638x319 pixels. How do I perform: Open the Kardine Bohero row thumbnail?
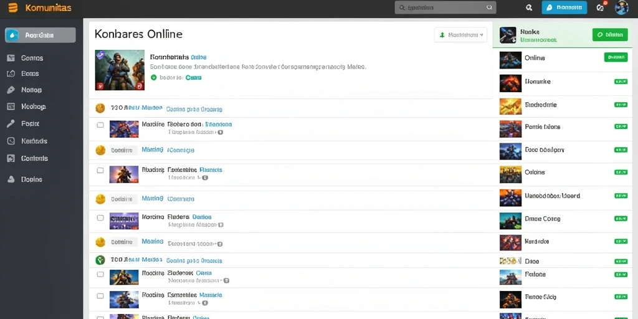tap(124, 129)
